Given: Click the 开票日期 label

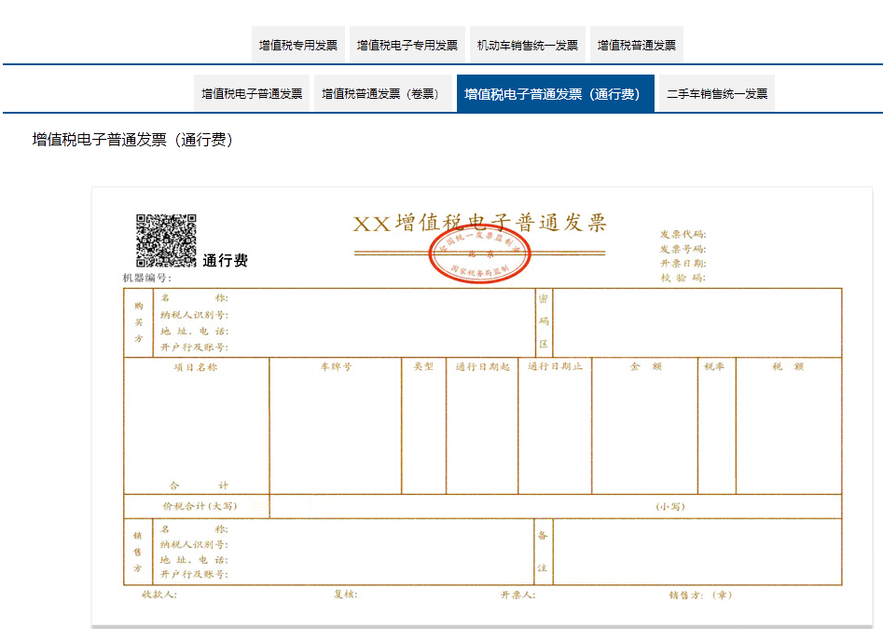Looking at the screenshot, I should pos(683,264).
